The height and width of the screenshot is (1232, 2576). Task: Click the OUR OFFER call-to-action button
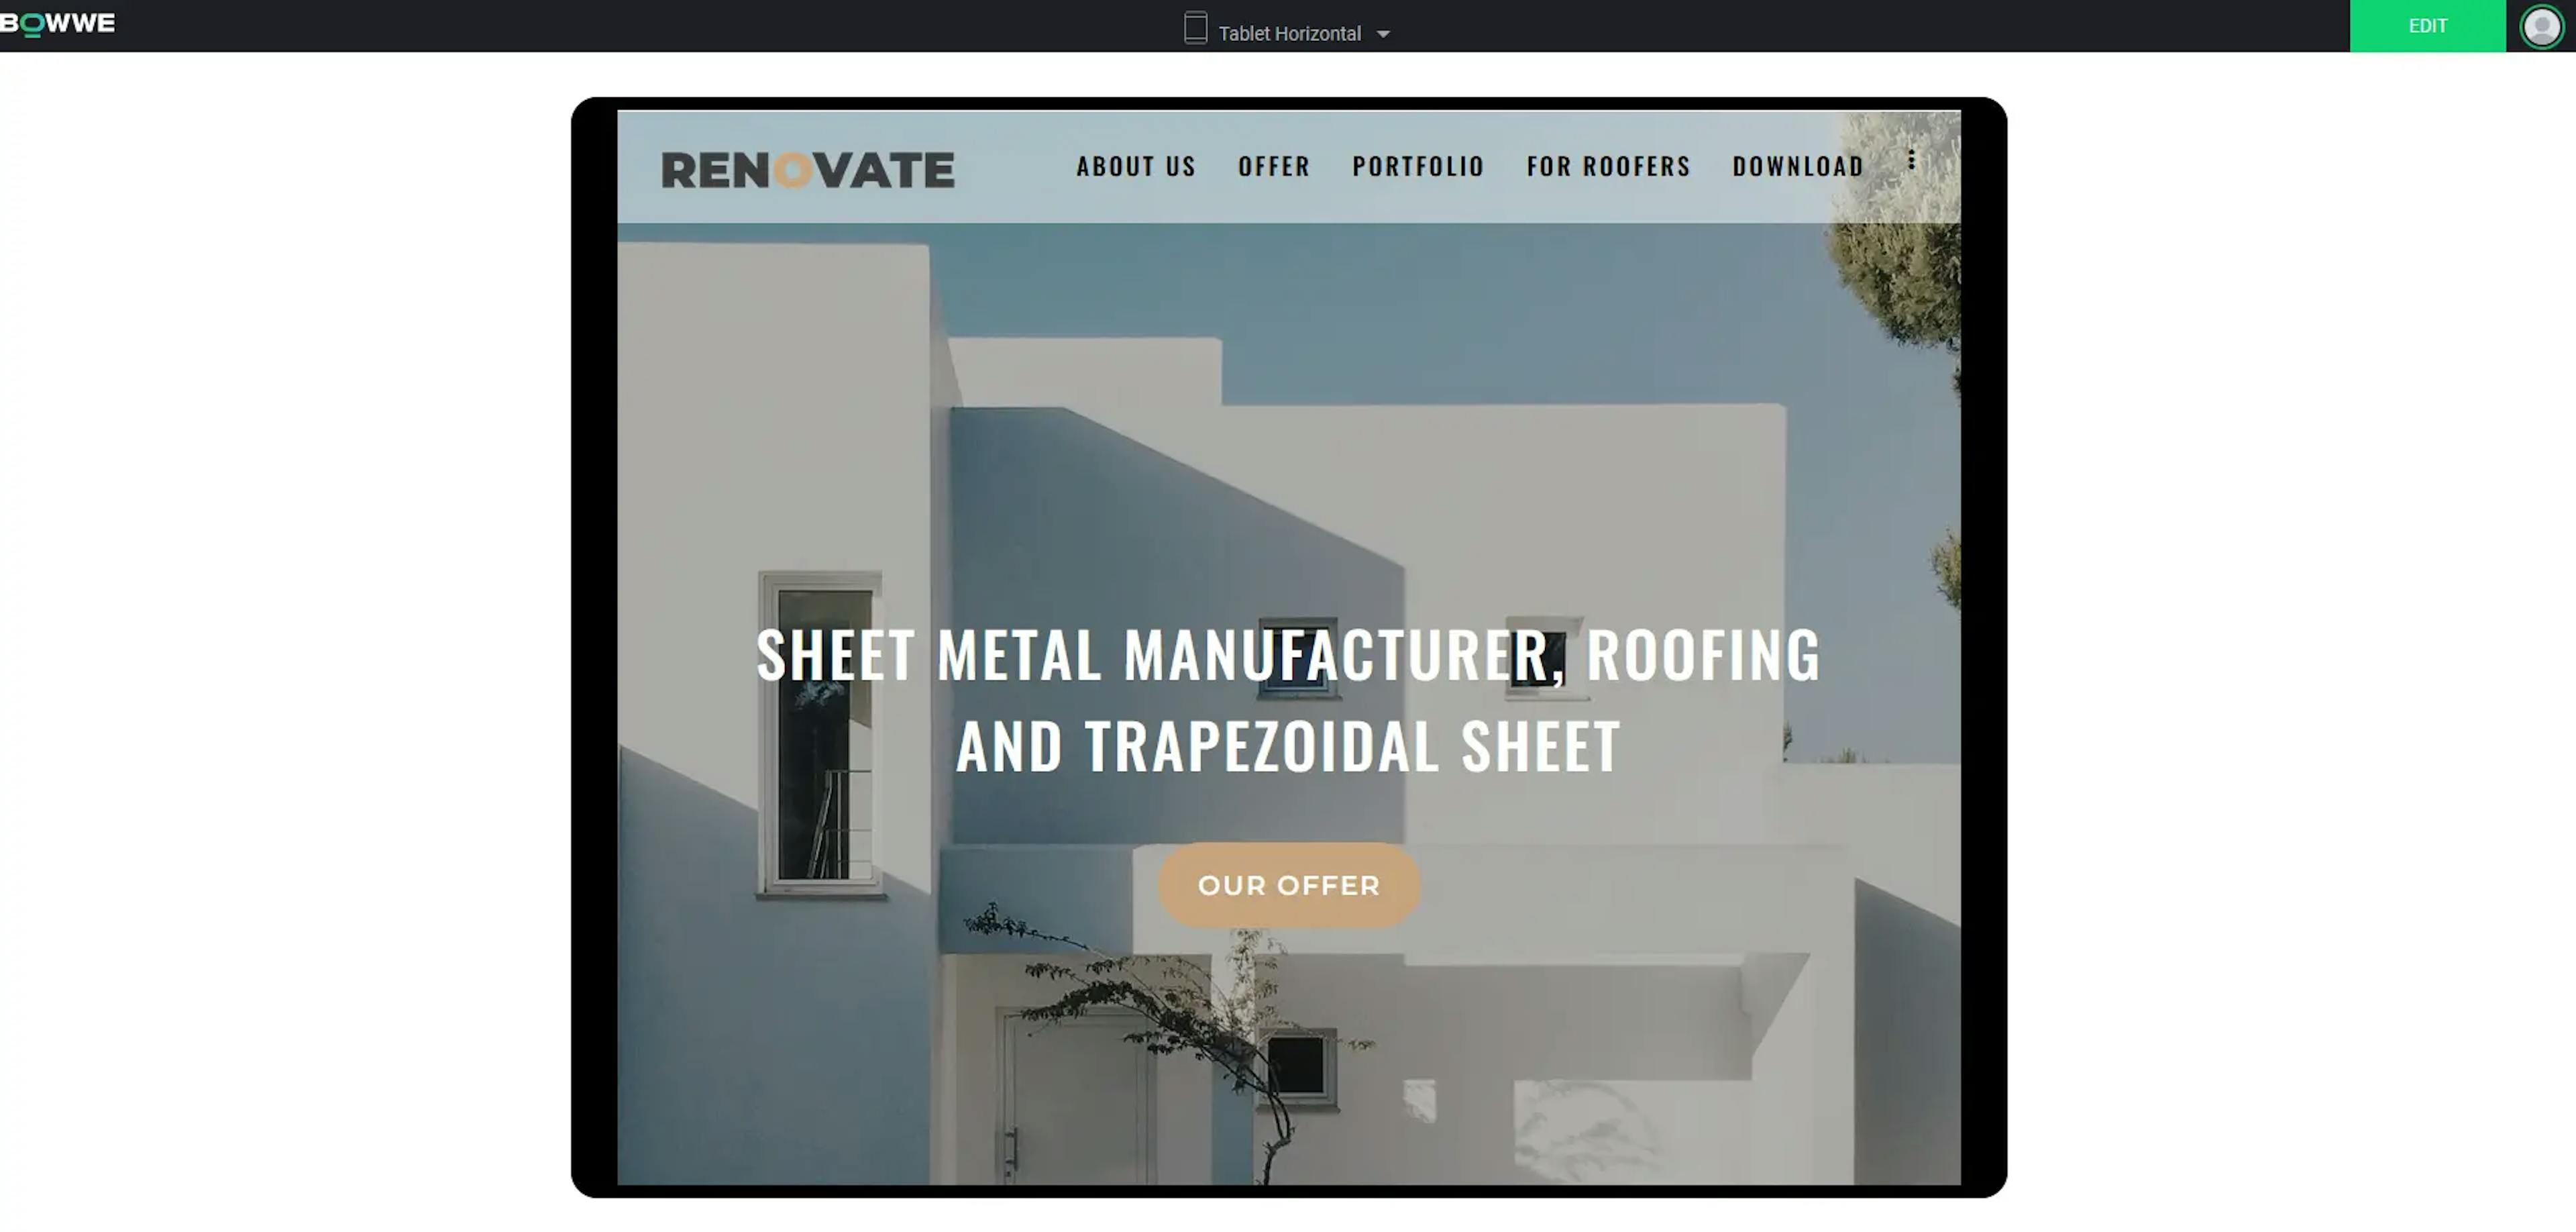pyautogui.click(x=1288, y=884)
